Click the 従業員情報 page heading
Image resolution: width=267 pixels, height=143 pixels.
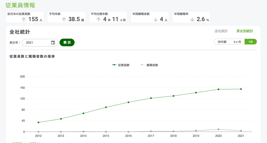[20, 5]
